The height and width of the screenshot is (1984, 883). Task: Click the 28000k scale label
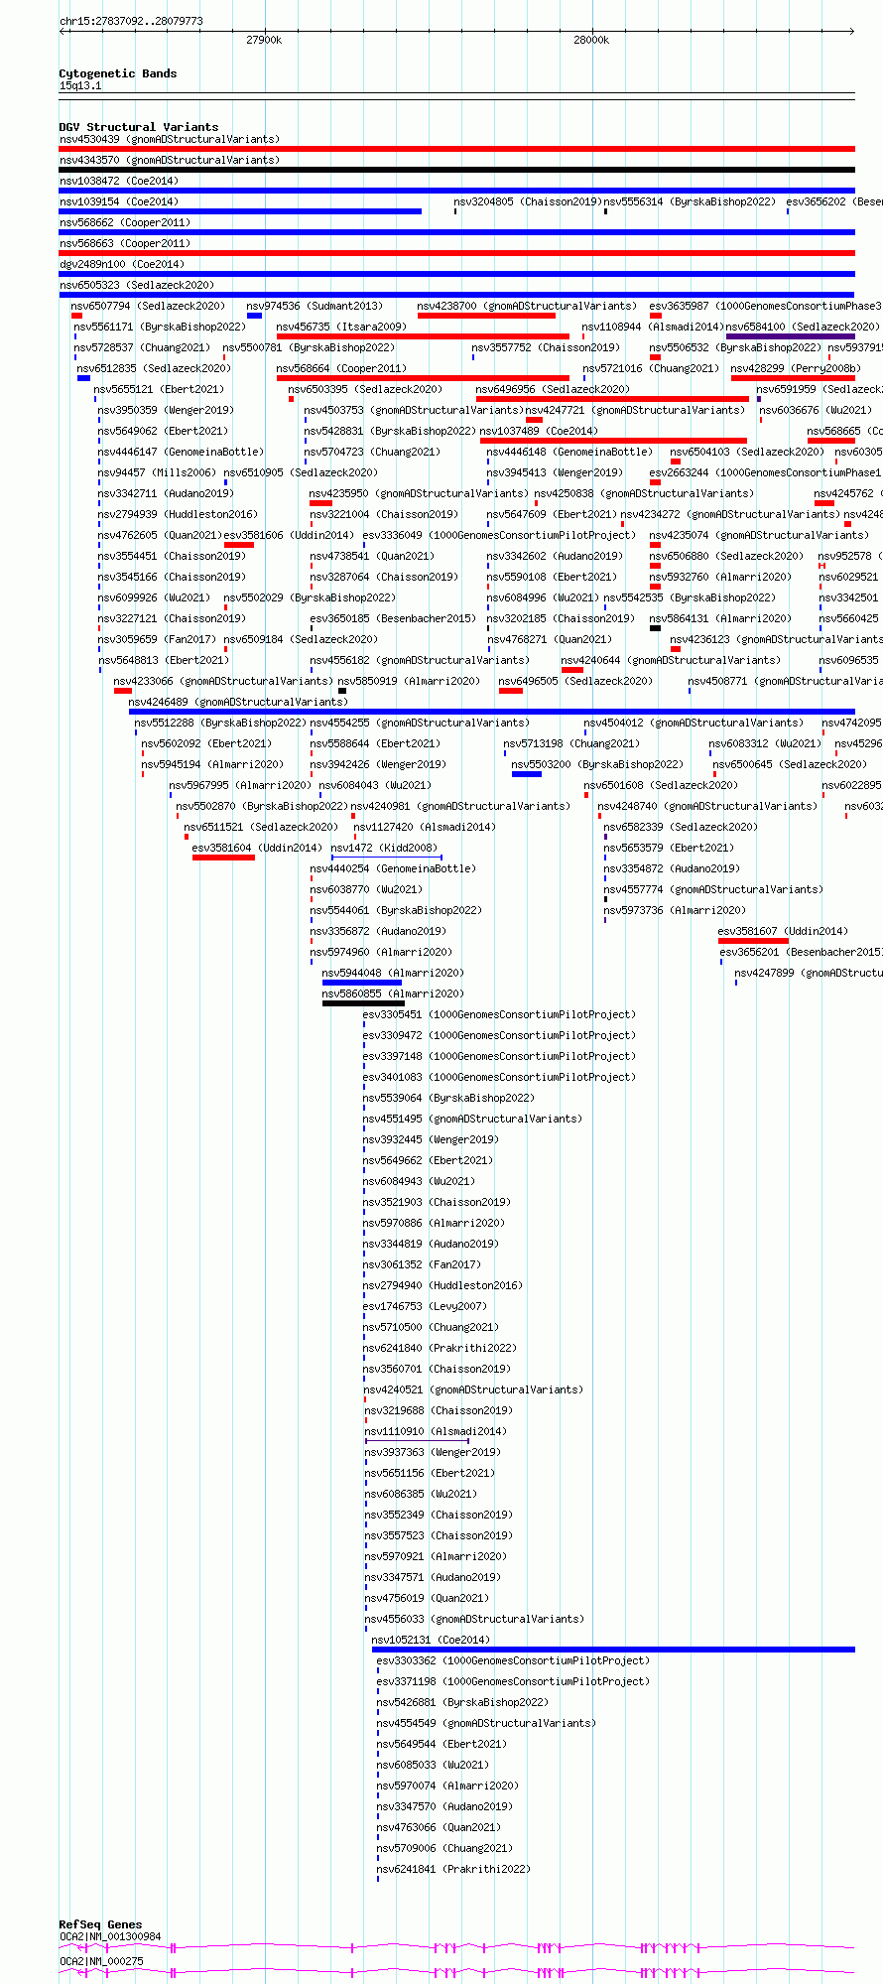coord(591,40)
